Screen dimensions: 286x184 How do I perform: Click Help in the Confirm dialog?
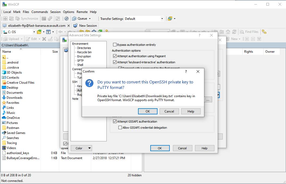191,111
